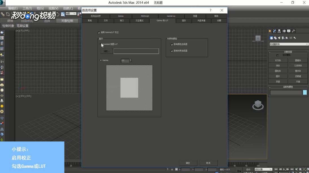
Task: Click the 取消 button
Action: 208,163
